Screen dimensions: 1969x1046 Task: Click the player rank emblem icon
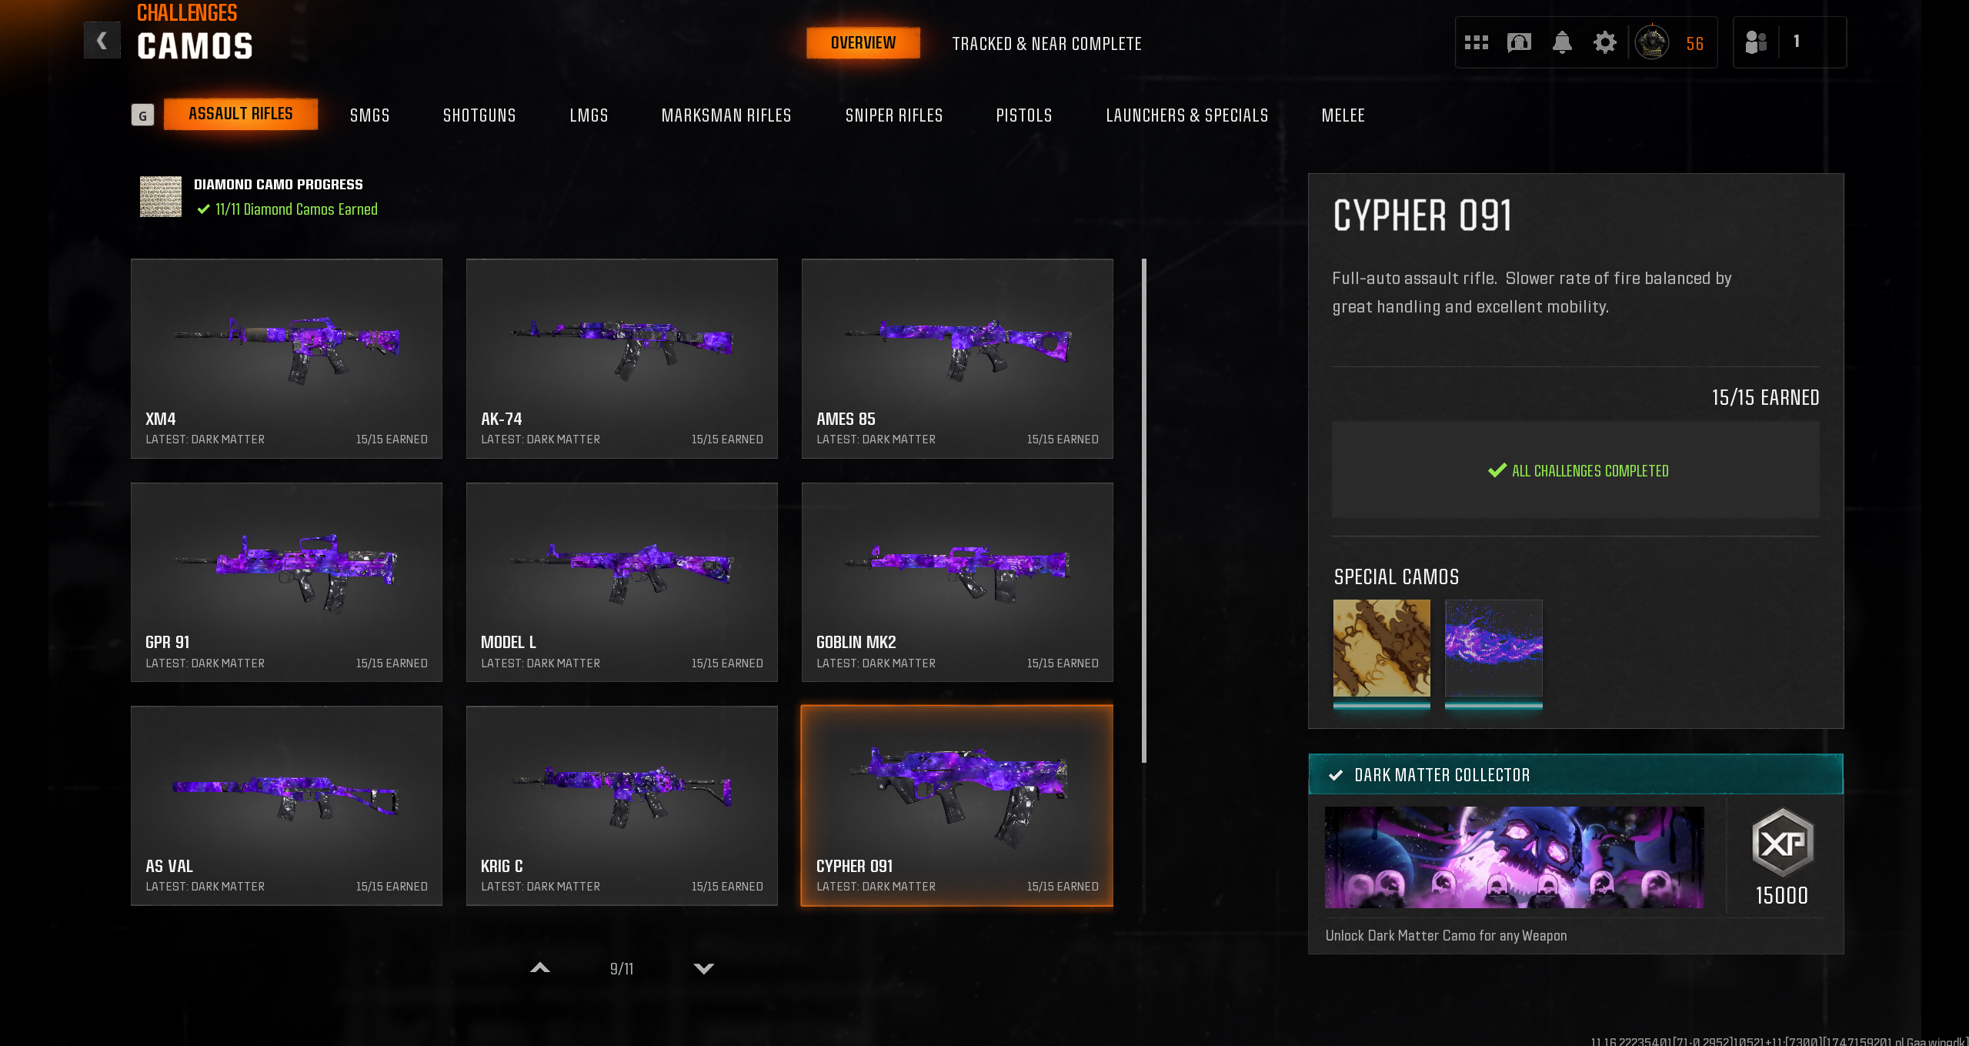pos(1651,42)
